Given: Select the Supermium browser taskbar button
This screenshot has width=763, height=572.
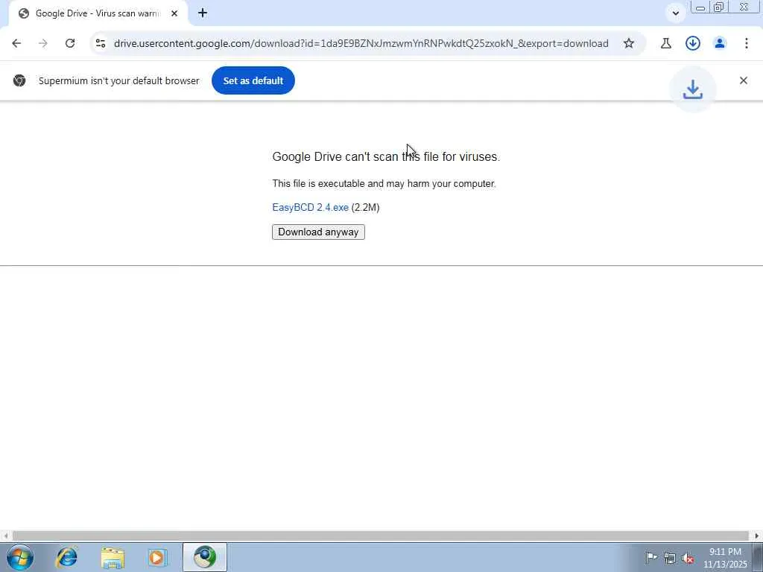Looking at the screenshot, I should (x=205, y=557).
